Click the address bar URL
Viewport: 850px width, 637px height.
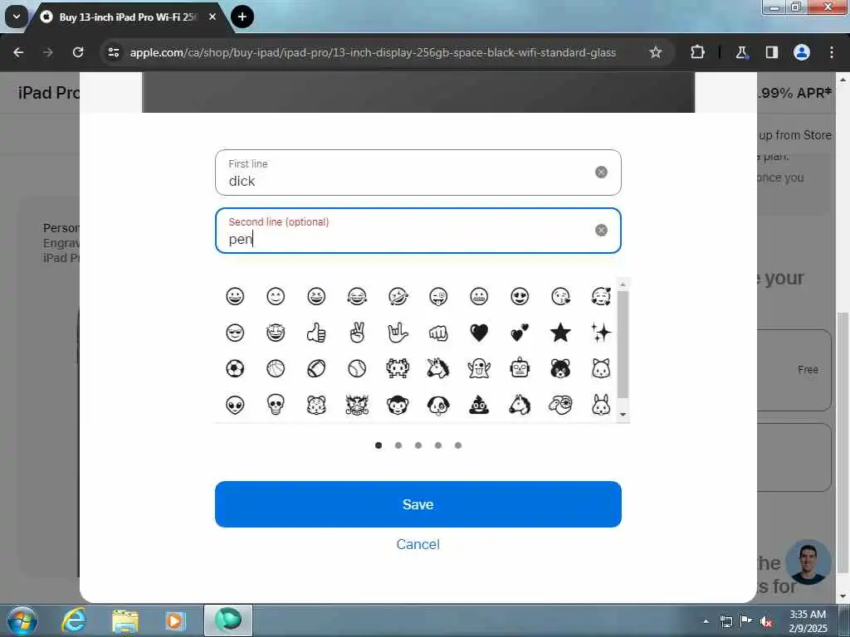[x=373, y=52]
